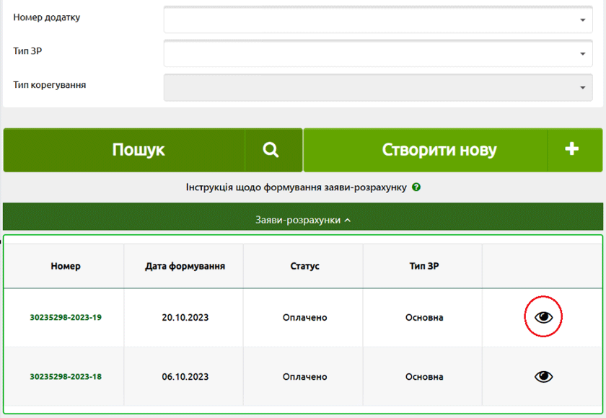Open application number 30235298-2023-18 link
This screenshot has height=418, width=606.
[66, 376]
